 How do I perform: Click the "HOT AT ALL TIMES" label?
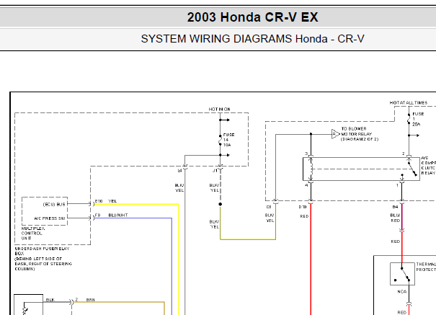coord(408,102)
